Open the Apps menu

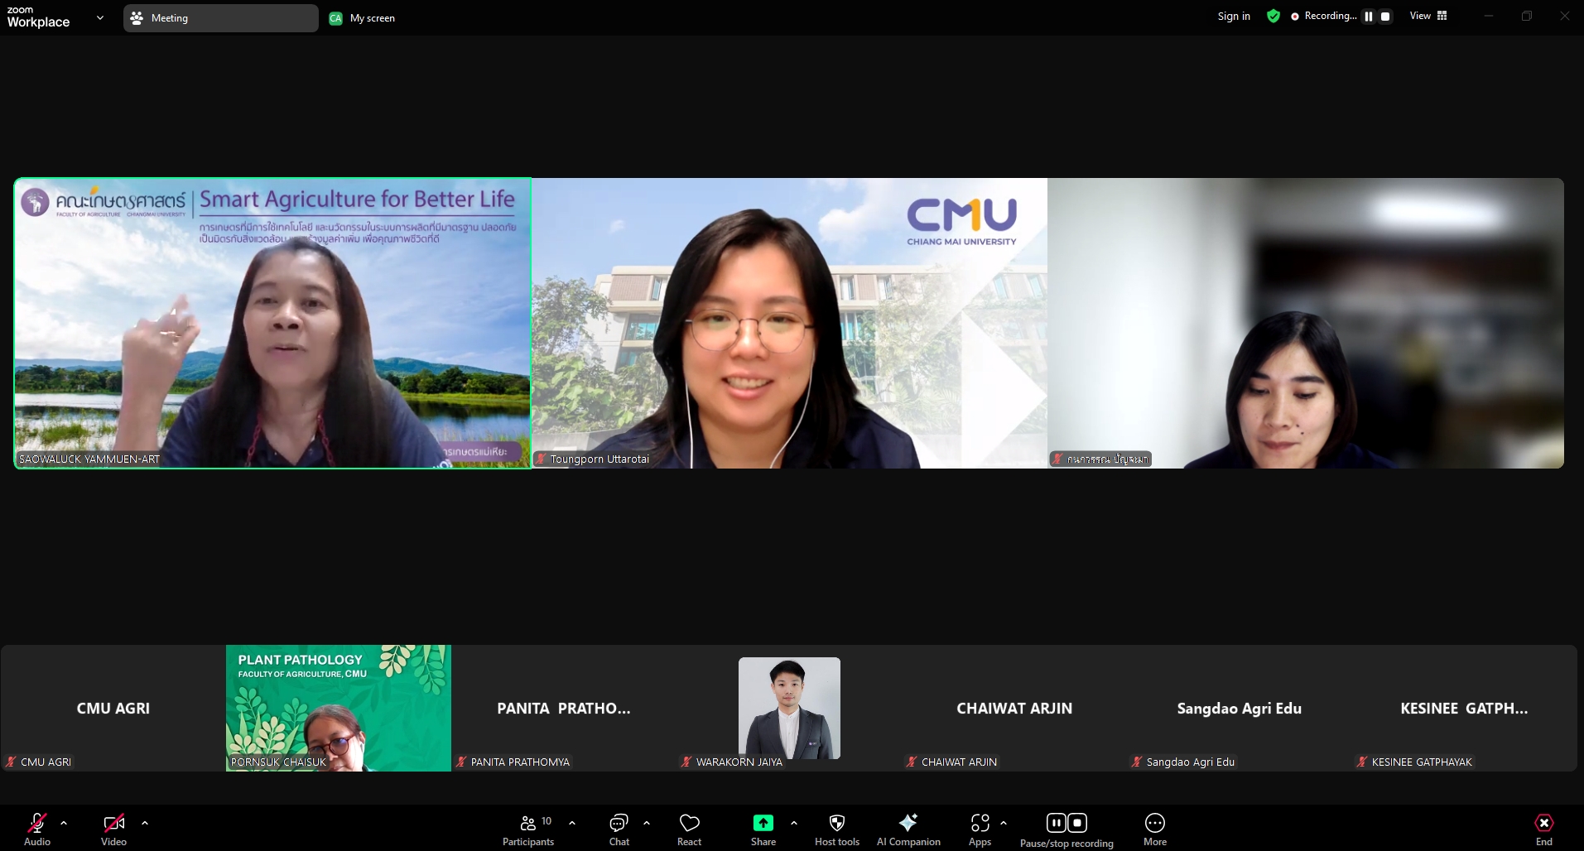[980, 829]
